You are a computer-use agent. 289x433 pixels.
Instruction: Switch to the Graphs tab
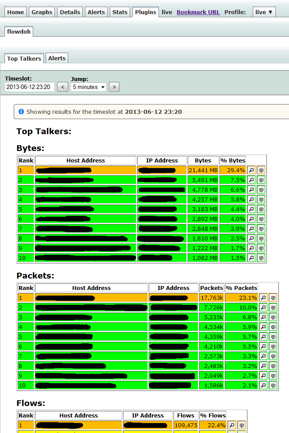tap(42, 12)
